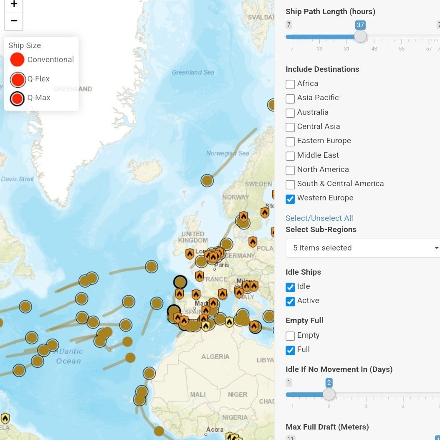Click the 'Idle If No Movement In (Days)' label
This screenshot has width=440, height=440.
point(339,369)
